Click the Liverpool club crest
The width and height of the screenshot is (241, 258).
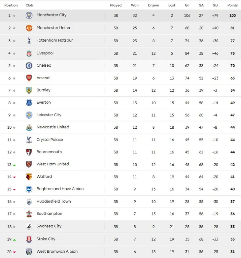point(29,53)
